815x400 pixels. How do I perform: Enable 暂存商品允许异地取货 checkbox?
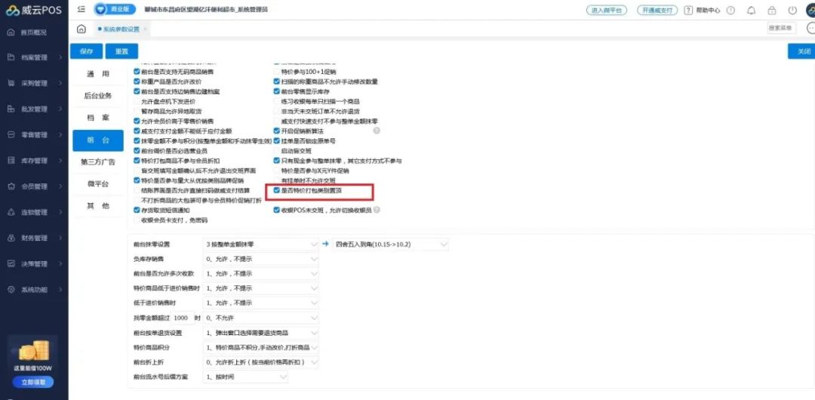click(x=137, y=111)
